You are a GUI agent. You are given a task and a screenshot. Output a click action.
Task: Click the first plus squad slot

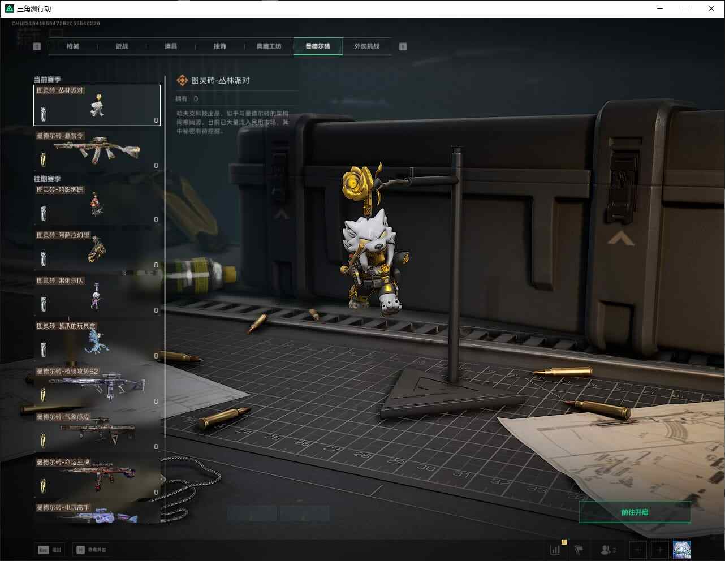pyautogui.click(x=638, y=550)
